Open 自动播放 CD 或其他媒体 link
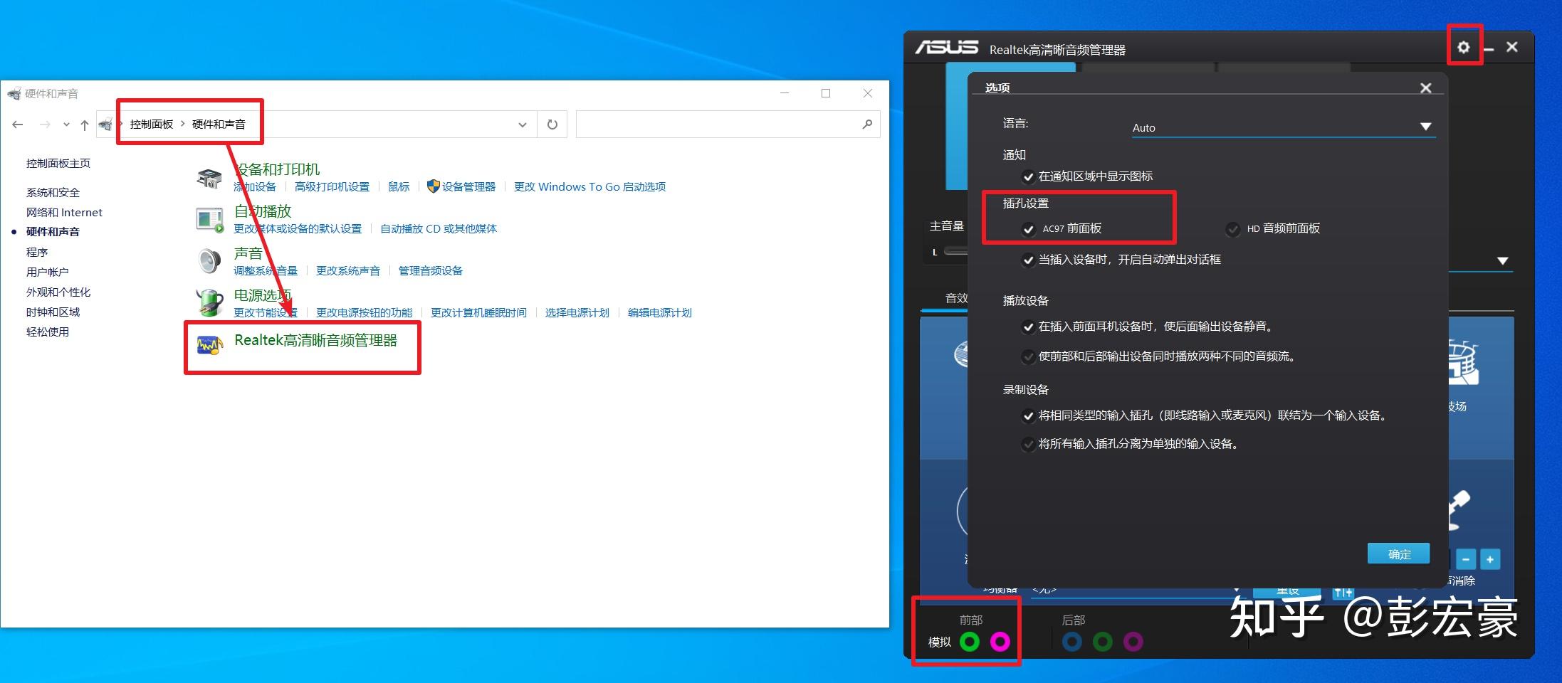Viewport: 1562px width, 683px height. [x=439, y=229]
